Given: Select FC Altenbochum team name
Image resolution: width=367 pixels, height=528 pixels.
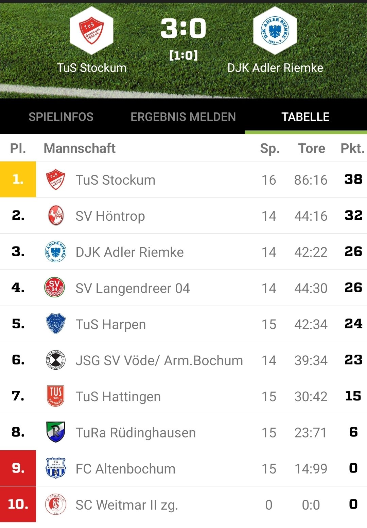Looking at the screenshot, I should point(125,469).
